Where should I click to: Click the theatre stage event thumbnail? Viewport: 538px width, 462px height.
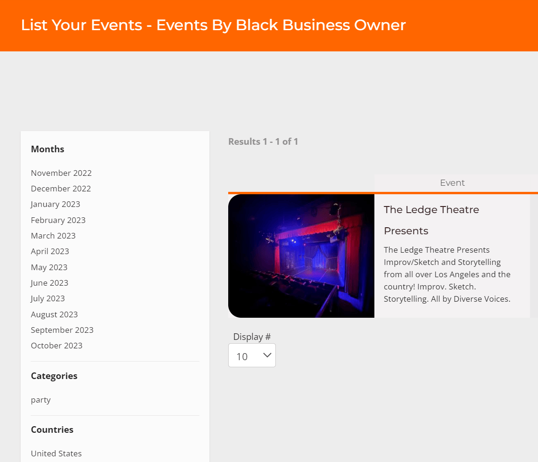click(x=301, y=256)
